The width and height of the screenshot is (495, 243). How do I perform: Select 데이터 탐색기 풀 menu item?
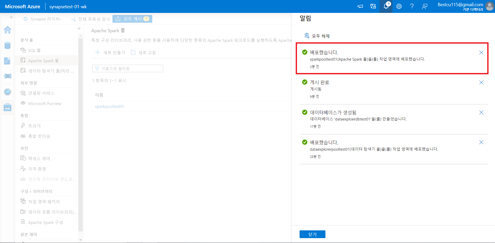click(47, 71)
